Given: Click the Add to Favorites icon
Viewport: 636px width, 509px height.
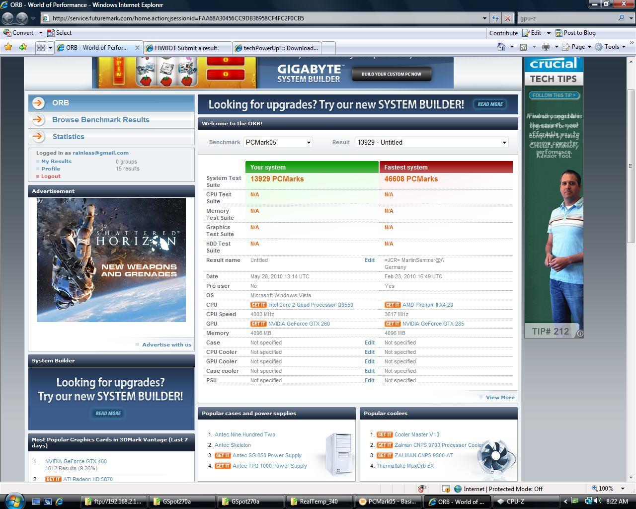Looking at the screenshot, I should [x=23, y=47].
